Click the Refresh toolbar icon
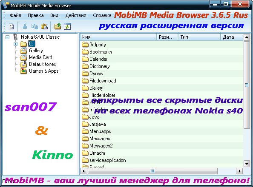This screenshot has width=253, height=187. [x=67, y=27]
